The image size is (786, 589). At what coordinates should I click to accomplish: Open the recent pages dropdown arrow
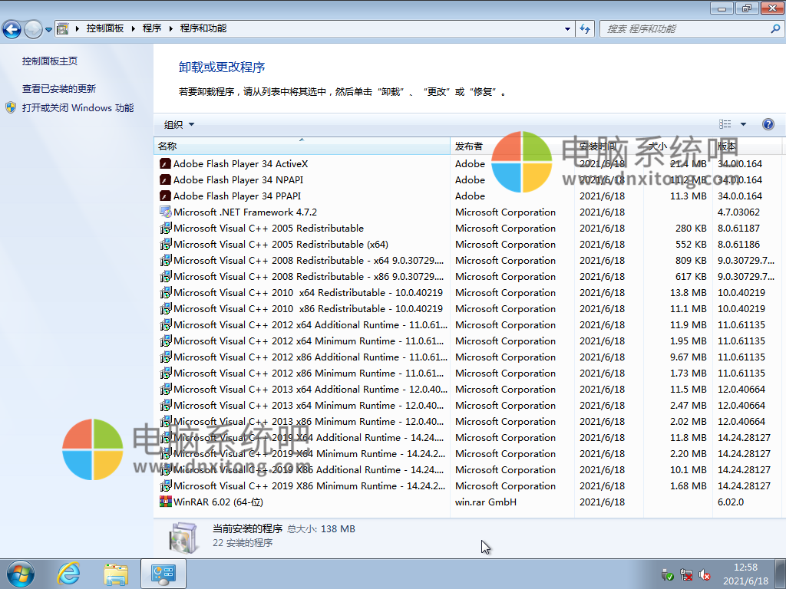point(48,30)
